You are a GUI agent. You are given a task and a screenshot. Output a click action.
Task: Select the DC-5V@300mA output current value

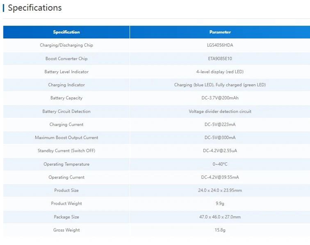click(220, 138)
